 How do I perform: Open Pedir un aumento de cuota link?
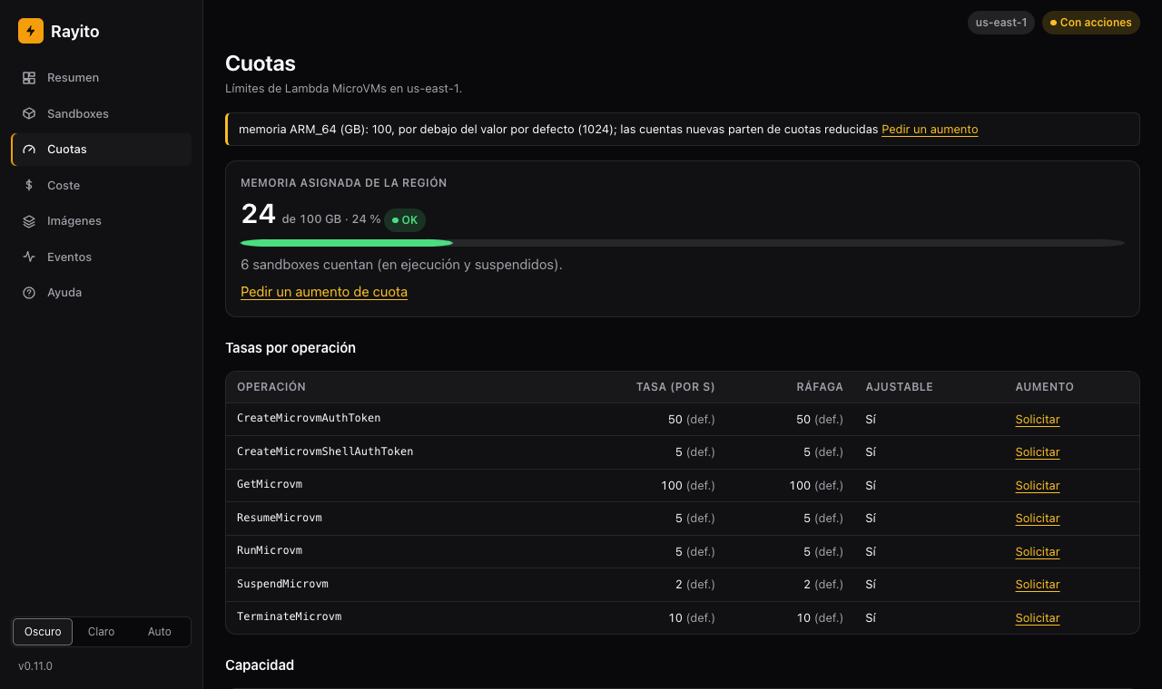[324, 292]
